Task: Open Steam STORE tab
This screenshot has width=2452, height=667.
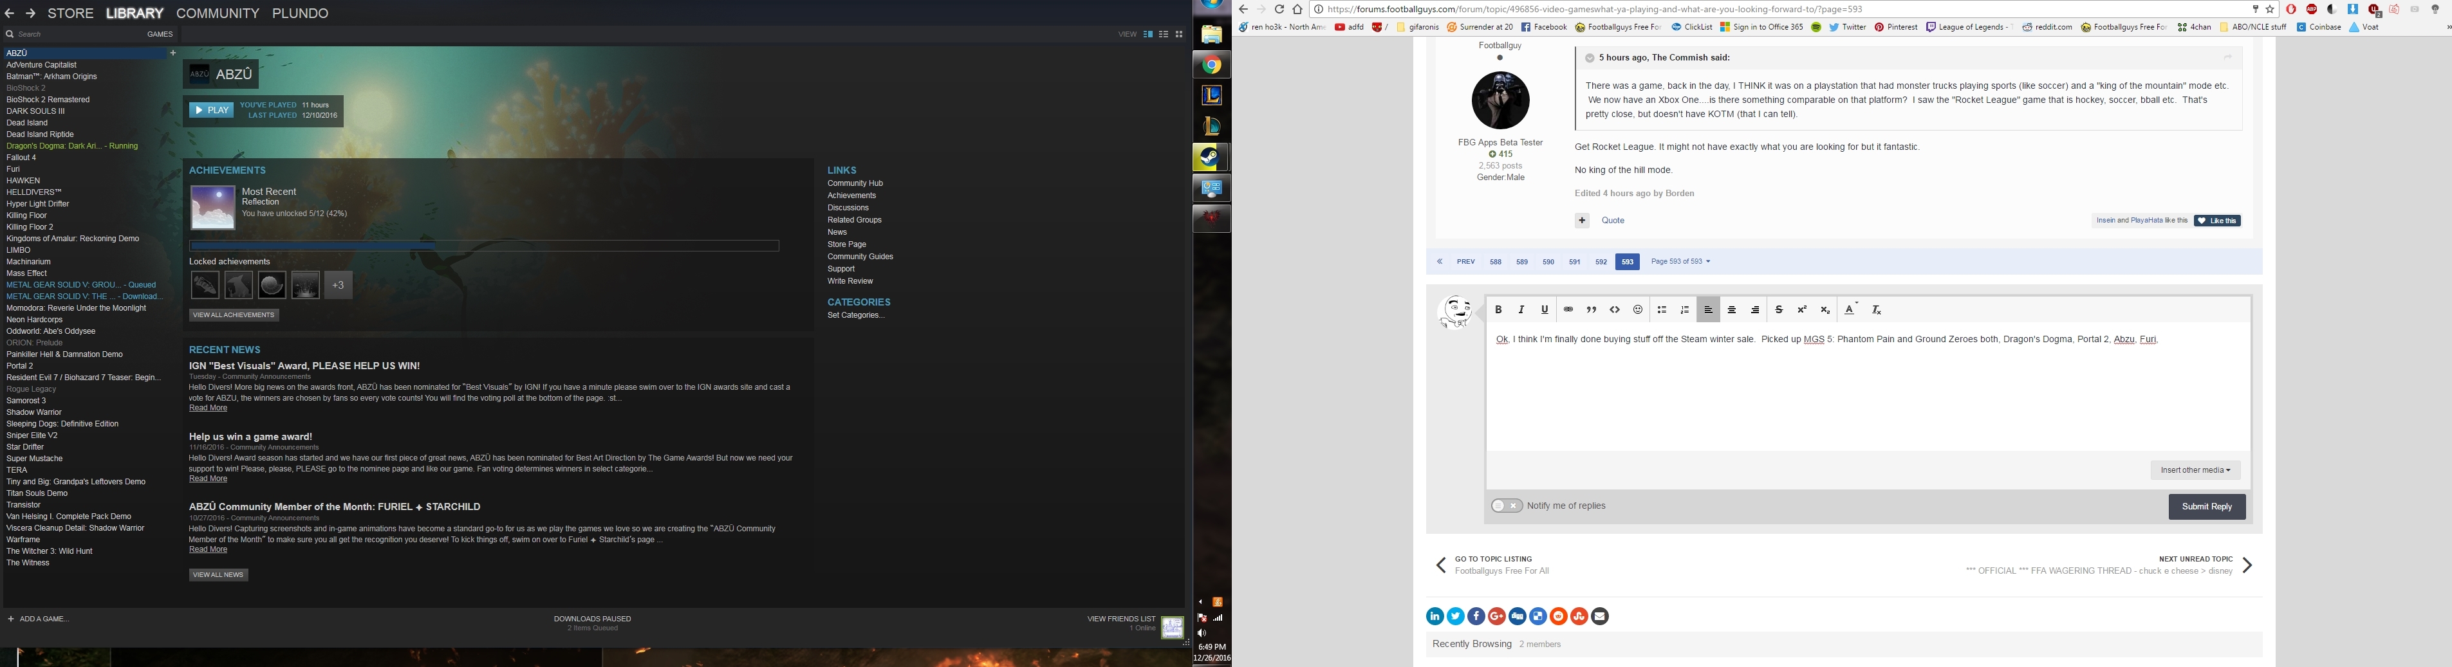Action: point(70,14)
